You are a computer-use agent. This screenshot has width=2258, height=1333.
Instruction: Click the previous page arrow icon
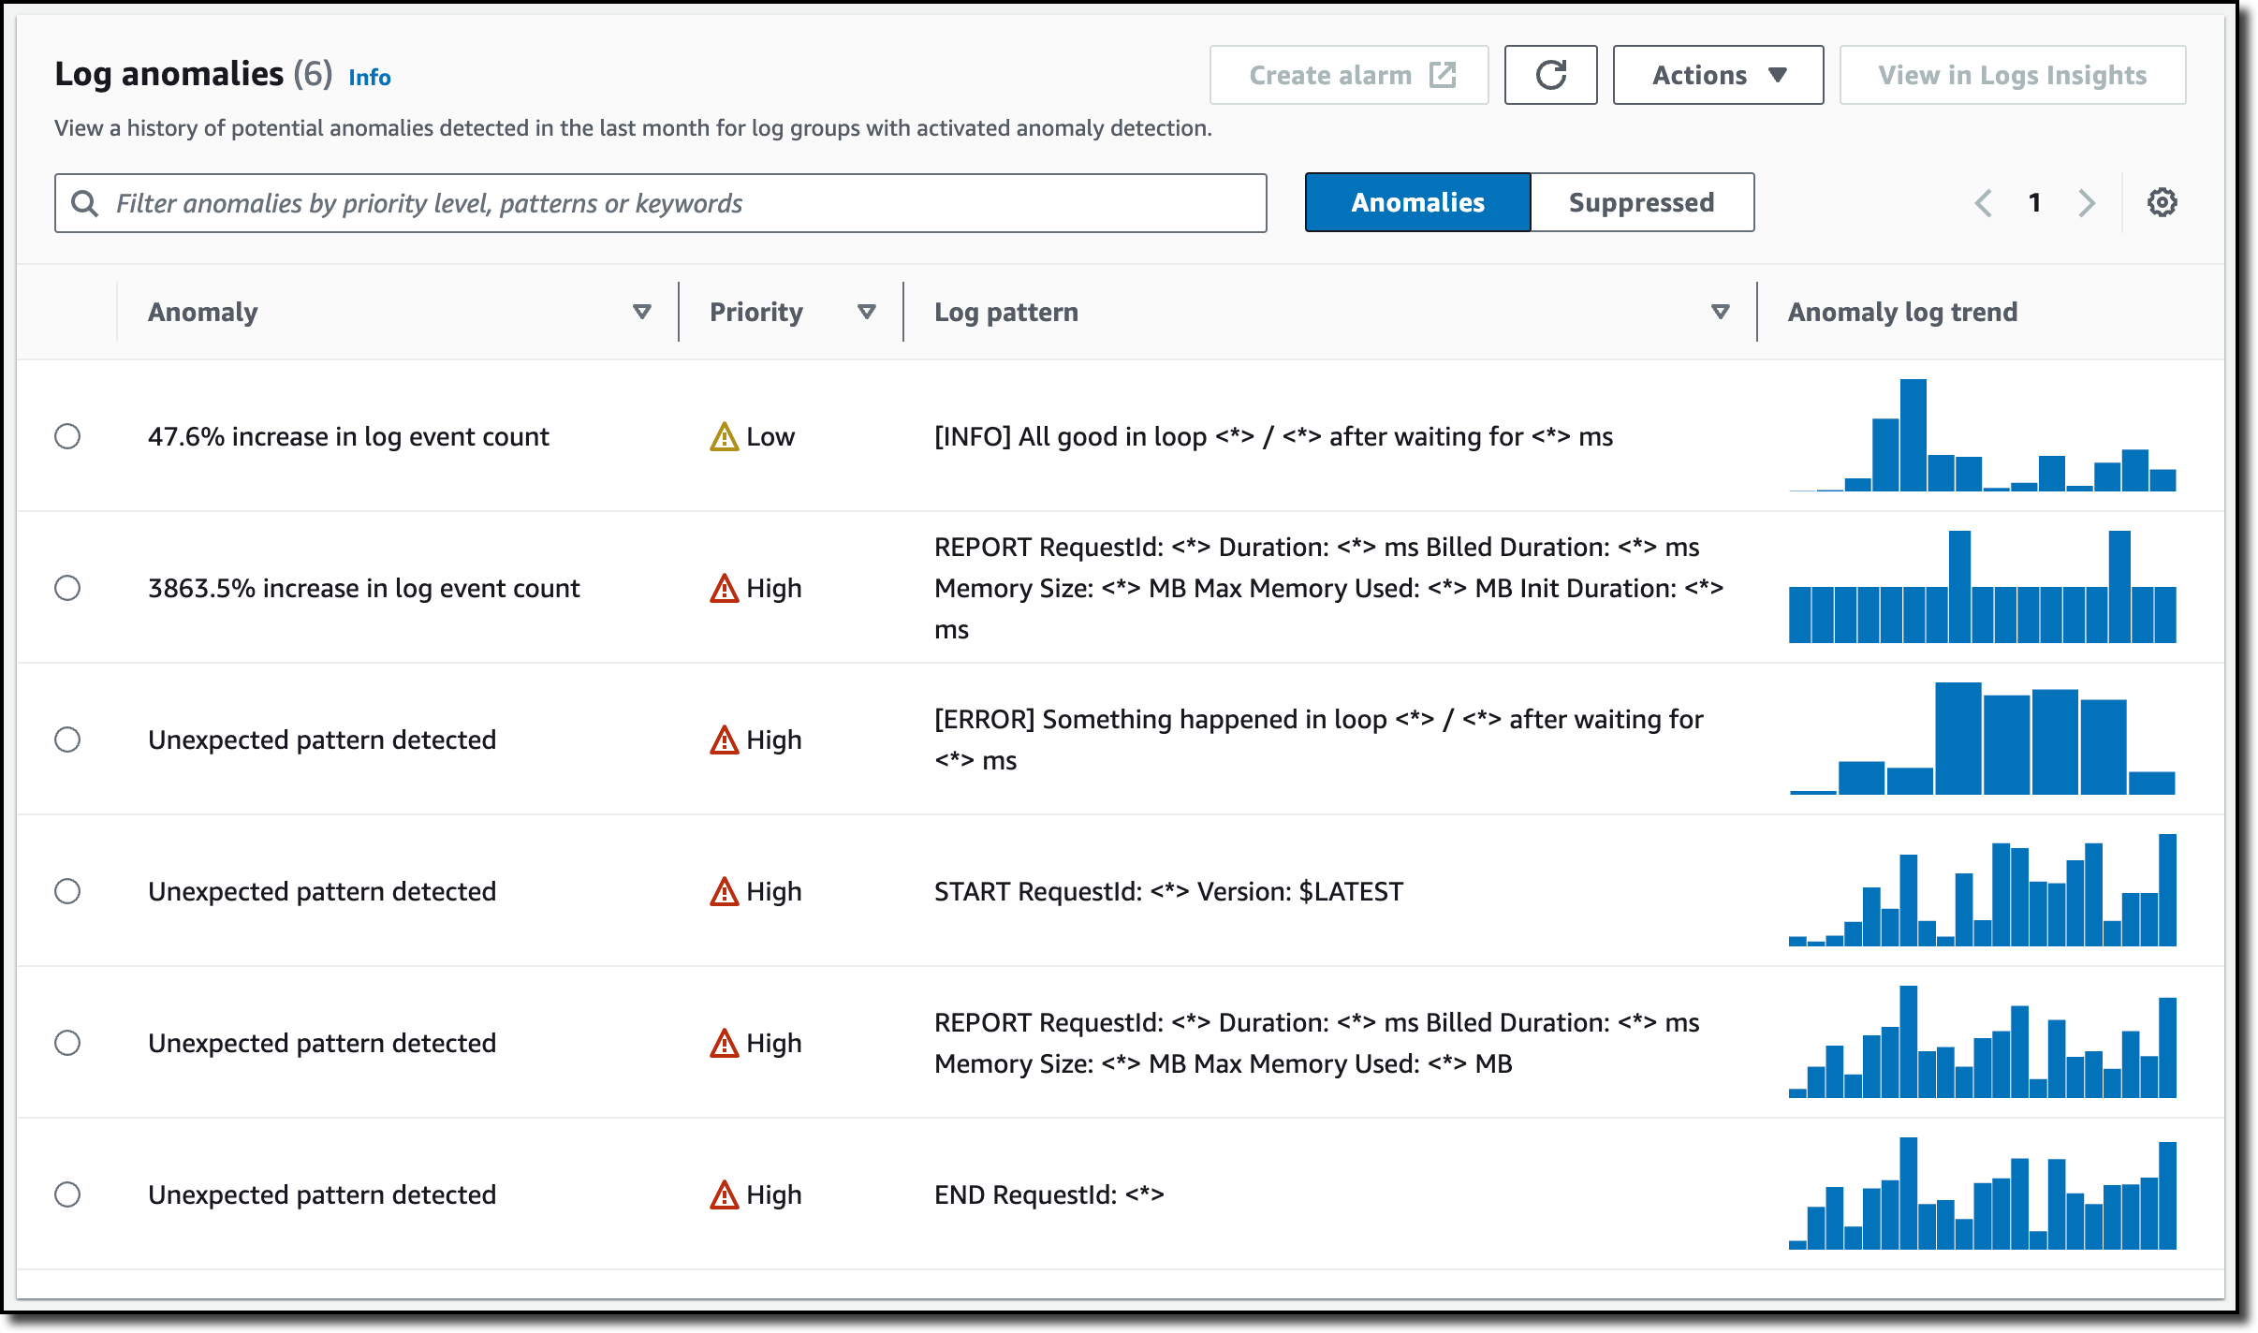tap(1987, 203)
